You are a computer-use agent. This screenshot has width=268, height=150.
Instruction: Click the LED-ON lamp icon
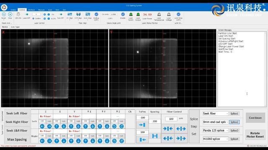tap(18, 14)
